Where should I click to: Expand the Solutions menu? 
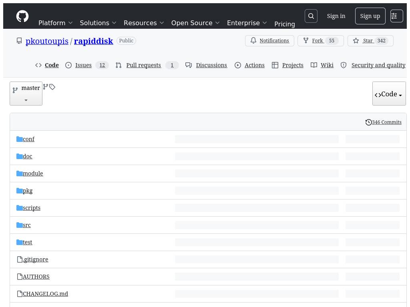[x=98, y=23]
